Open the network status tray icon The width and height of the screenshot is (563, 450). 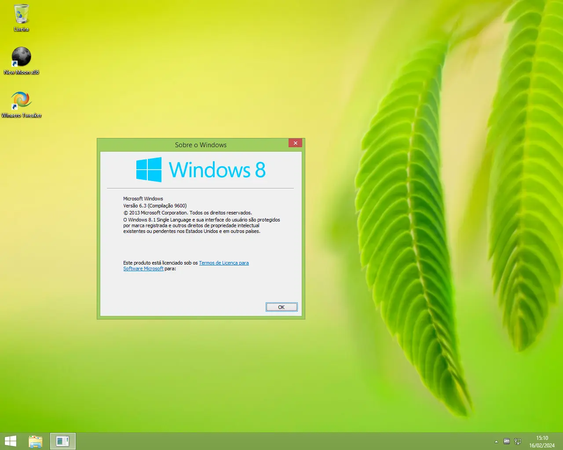tap(518, 442)
